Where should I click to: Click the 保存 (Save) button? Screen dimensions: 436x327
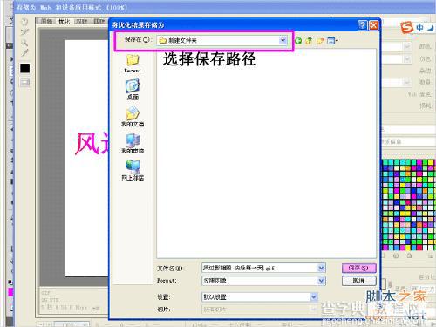coord(359,268)
